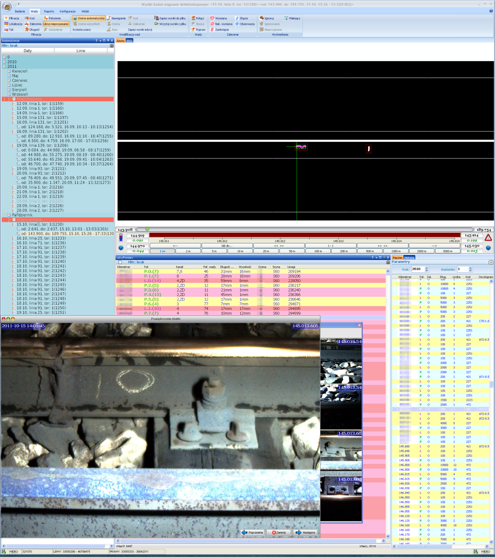The width and height of the screenshot is (495, 557).
Task: Click the red warning triangle icon
Action: tap(488, 238)
